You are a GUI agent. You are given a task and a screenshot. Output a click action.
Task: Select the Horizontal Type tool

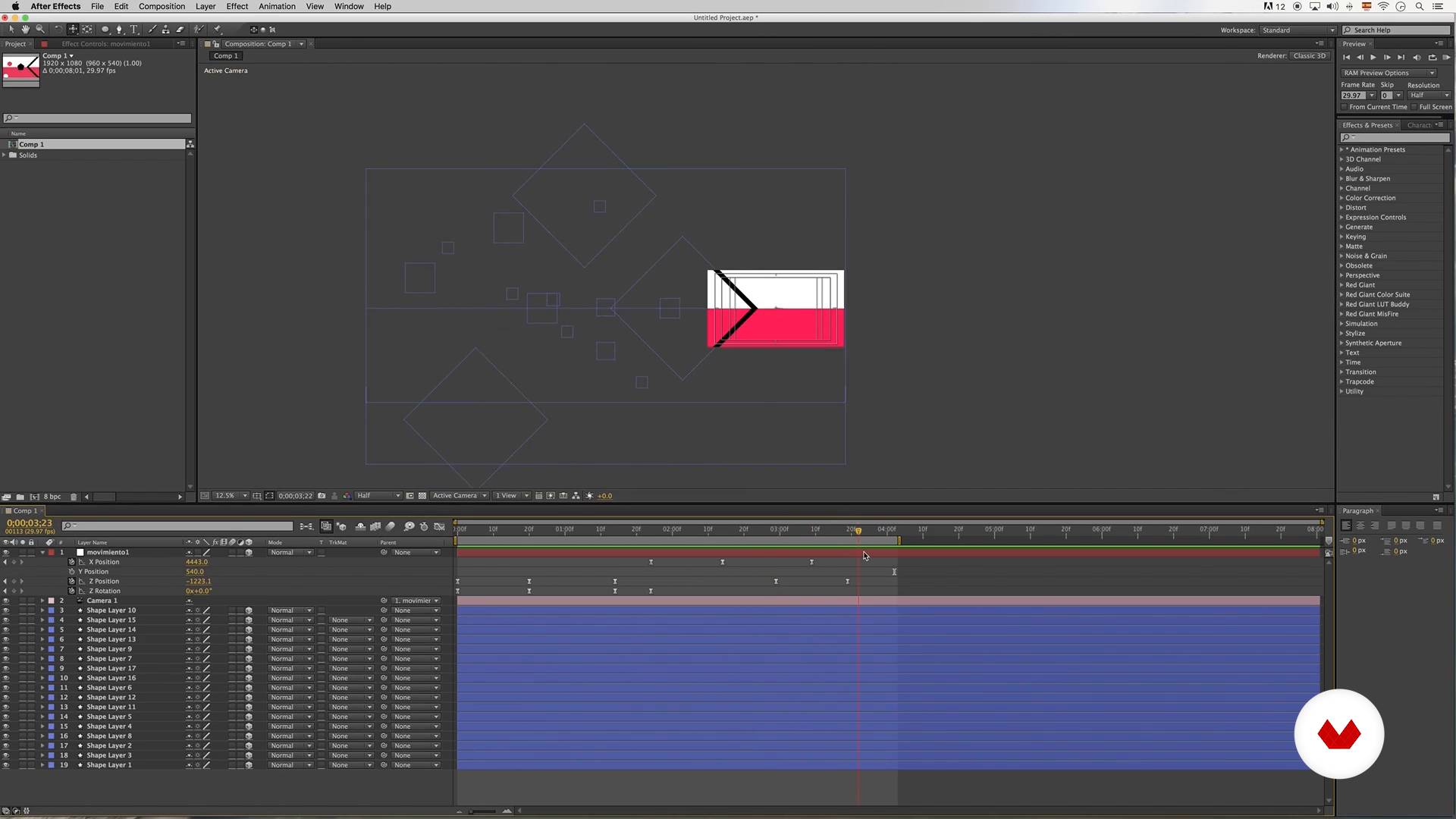134,30
